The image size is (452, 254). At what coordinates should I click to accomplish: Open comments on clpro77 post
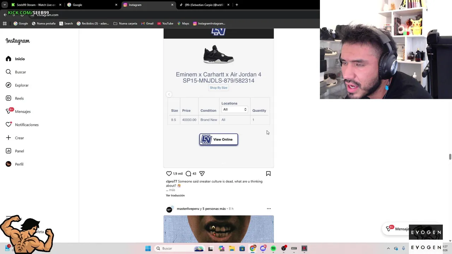(188, 174)
